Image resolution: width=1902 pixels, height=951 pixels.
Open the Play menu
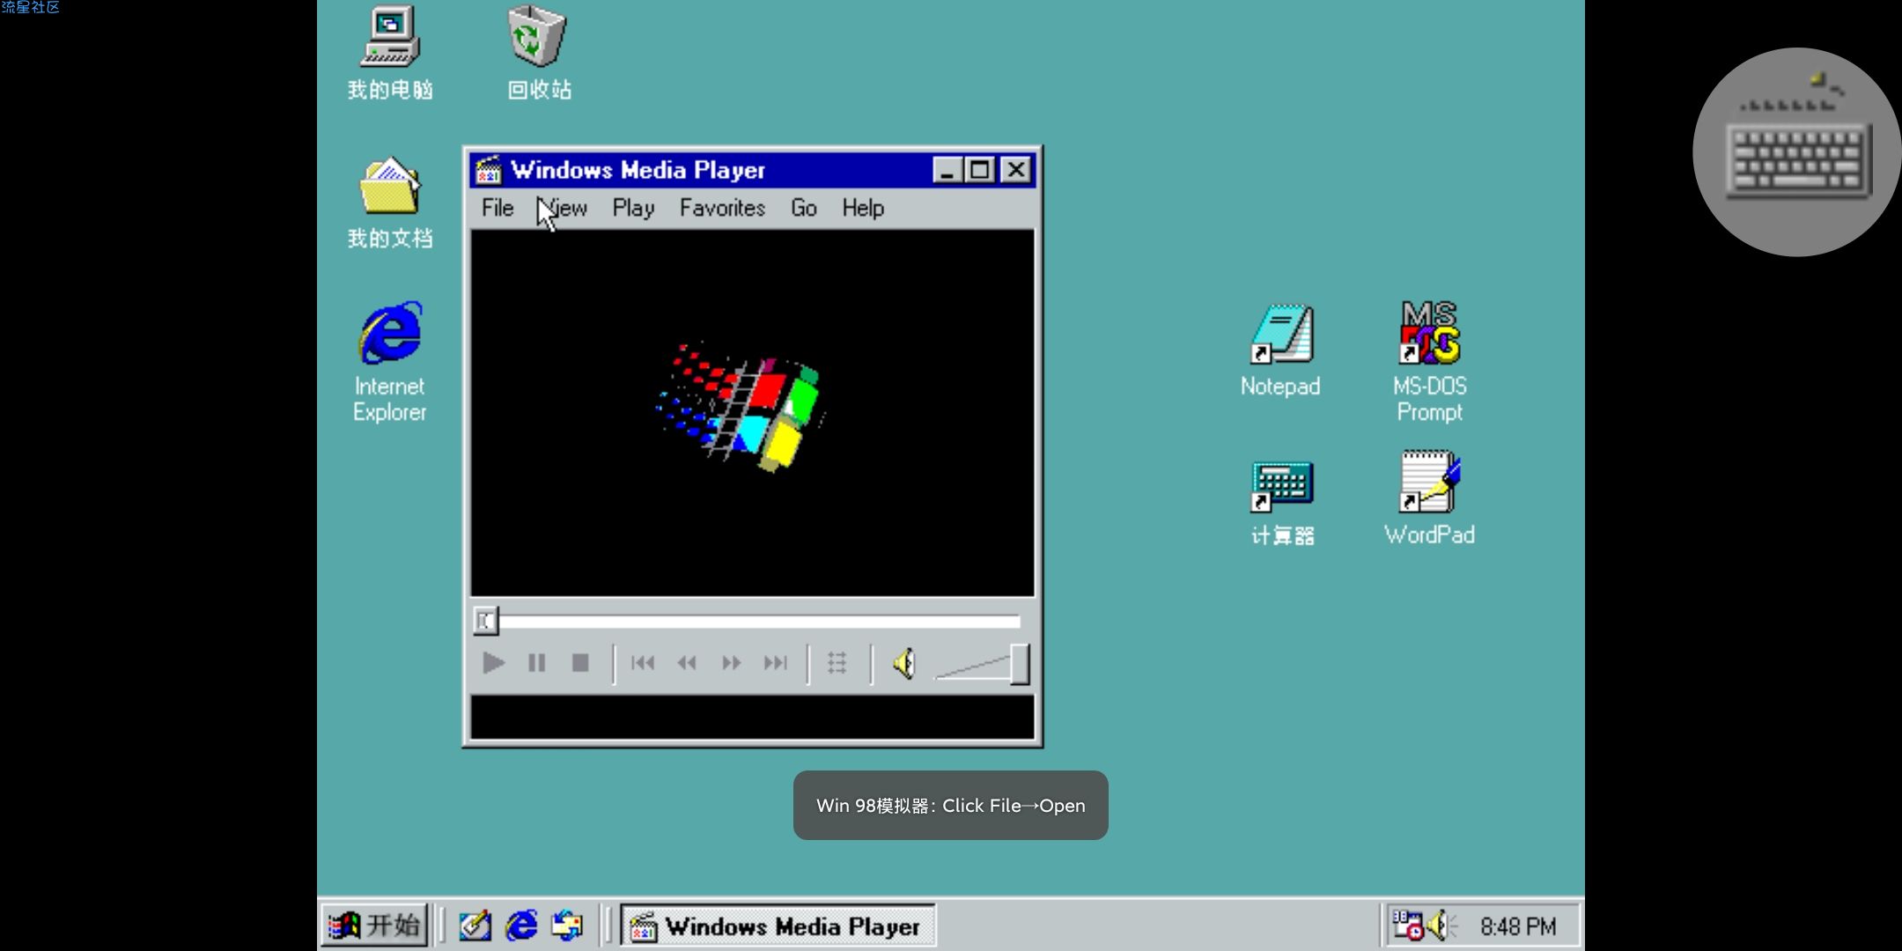(633, 208)
